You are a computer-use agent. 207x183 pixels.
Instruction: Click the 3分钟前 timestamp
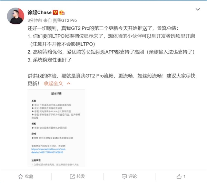pos(35,20)
